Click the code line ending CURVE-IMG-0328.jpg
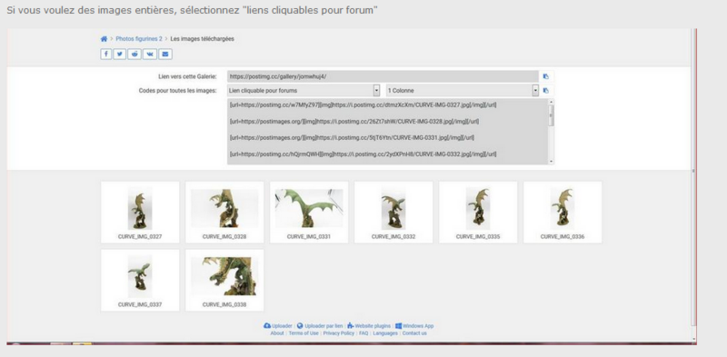Image resolution: width=727 pixels, height=357 pixels. pyautogui.click(x=354, y=122)
